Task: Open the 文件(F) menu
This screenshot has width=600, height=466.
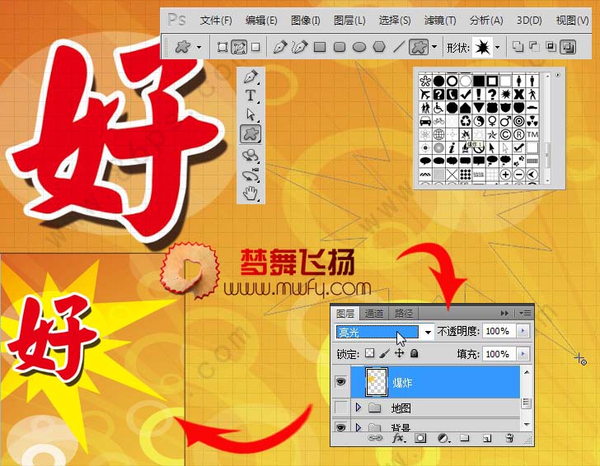Action: 216,21
